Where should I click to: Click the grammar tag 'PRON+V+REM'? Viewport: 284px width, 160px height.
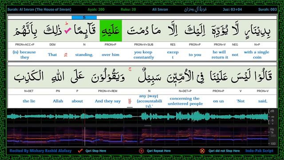click(x=107, y=91)
